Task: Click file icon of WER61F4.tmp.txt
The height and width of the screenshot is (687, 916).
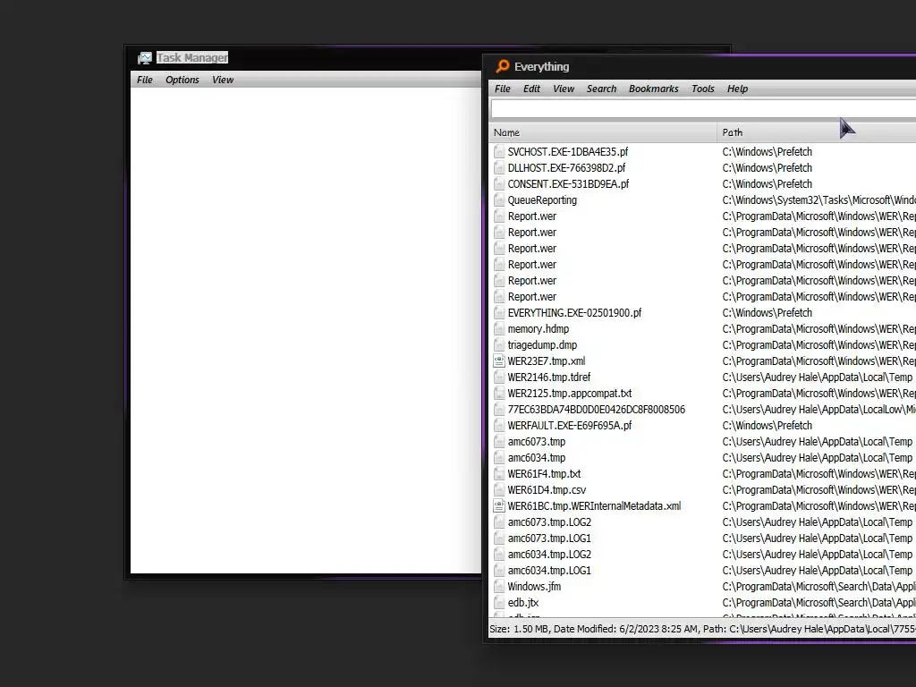Action: tap(499, 474)
